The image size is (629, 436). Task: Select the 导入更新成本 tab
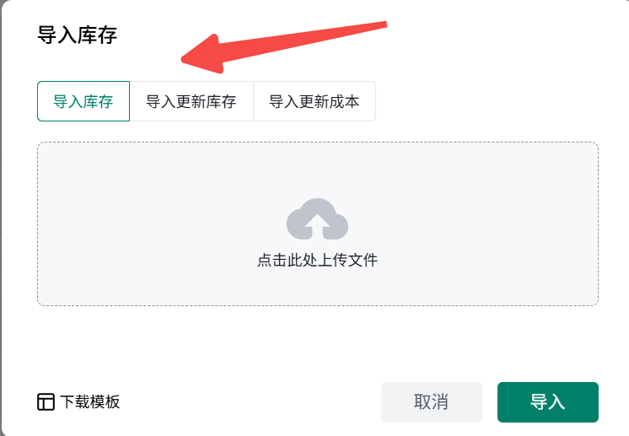[x=314, y=102]
